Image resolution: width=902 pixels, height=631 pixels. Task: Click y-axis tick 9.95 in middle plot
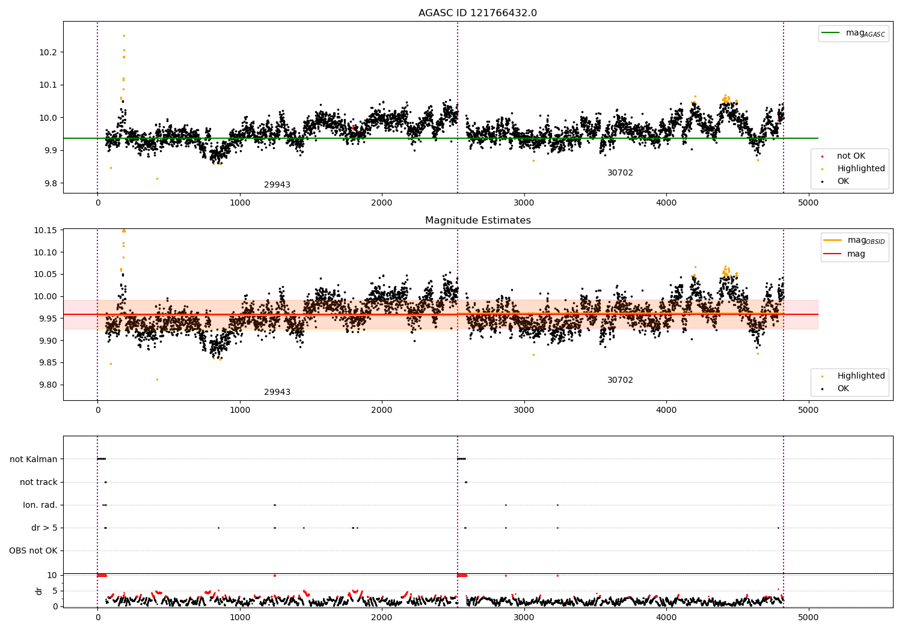[x=47, y=319]
